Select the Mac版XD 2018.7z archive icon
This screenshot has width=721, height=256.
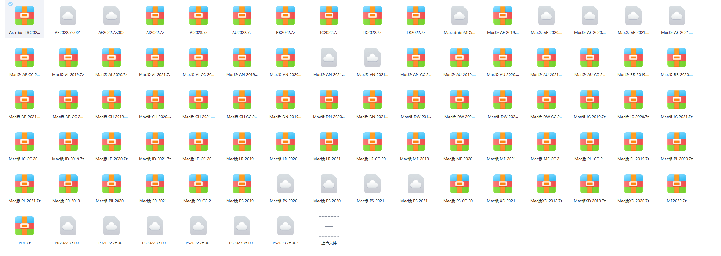pos(546,184)
